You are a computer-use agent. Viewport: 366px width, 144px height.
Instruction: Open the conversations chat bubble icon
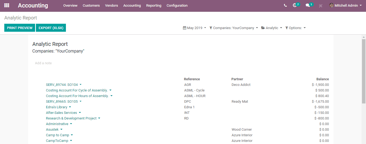pyautogui.click(x=308, y=5)
